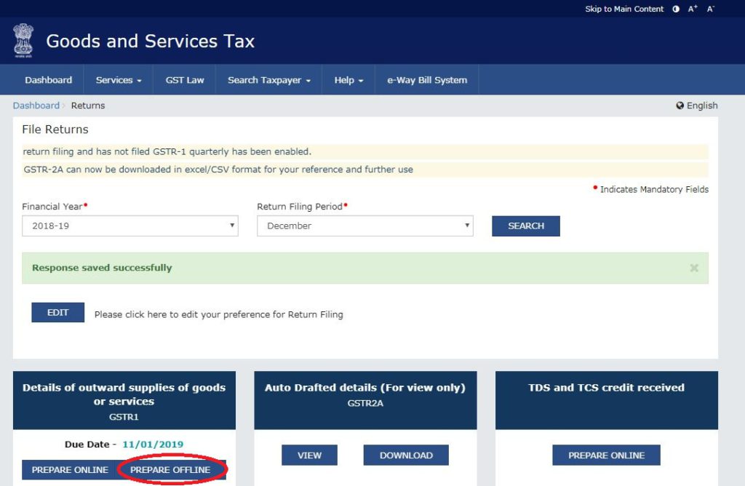Click 'TDS and TCS credit received' header
This screenshot has width=745, height=486.
click(607, 400)
